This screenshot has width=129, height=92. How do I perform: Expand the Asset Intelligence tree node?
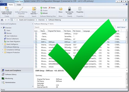click(3, 44)
